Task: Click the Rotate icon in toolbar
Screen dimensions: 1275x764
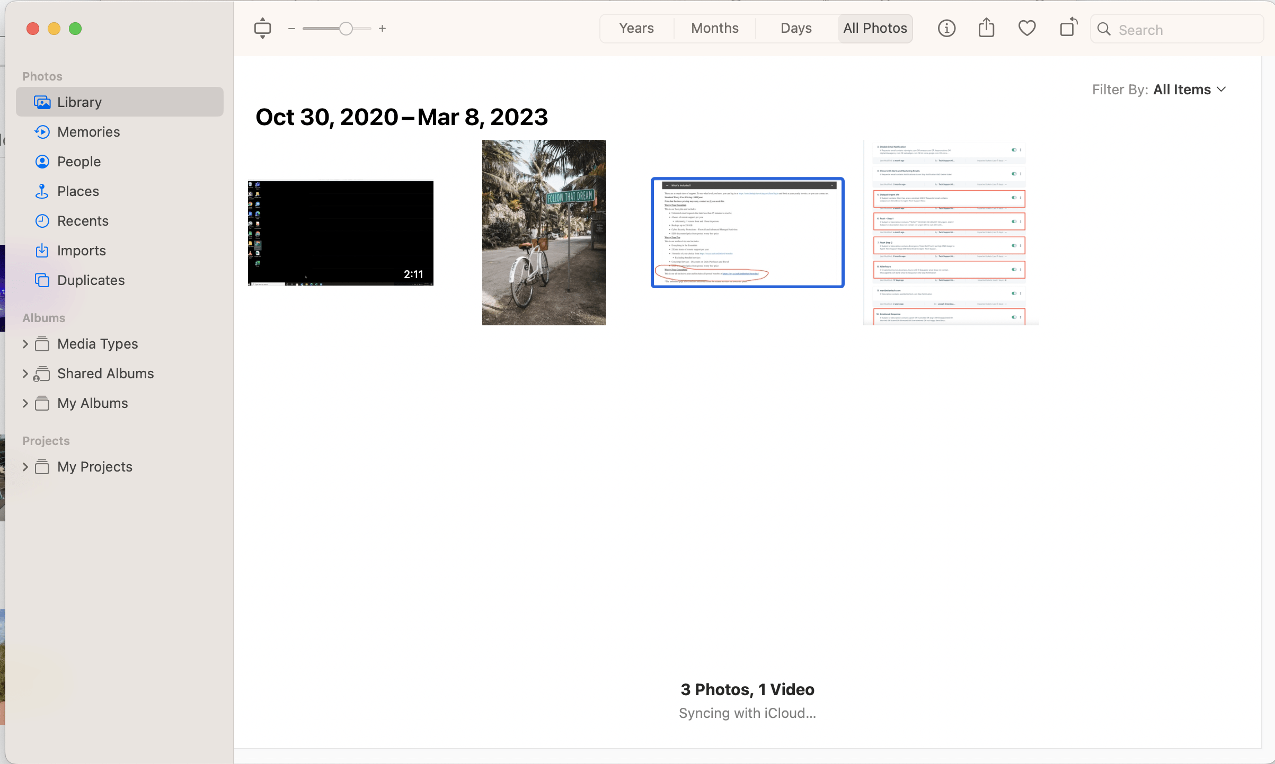Action: click(x=1068, y=28)
